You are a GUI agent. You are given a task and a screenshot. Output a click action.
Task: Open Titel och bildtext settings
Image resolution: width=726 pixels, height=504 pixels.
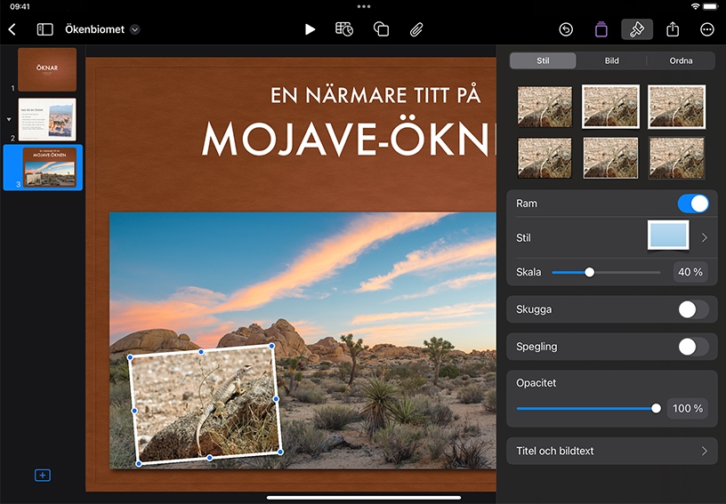611,451
